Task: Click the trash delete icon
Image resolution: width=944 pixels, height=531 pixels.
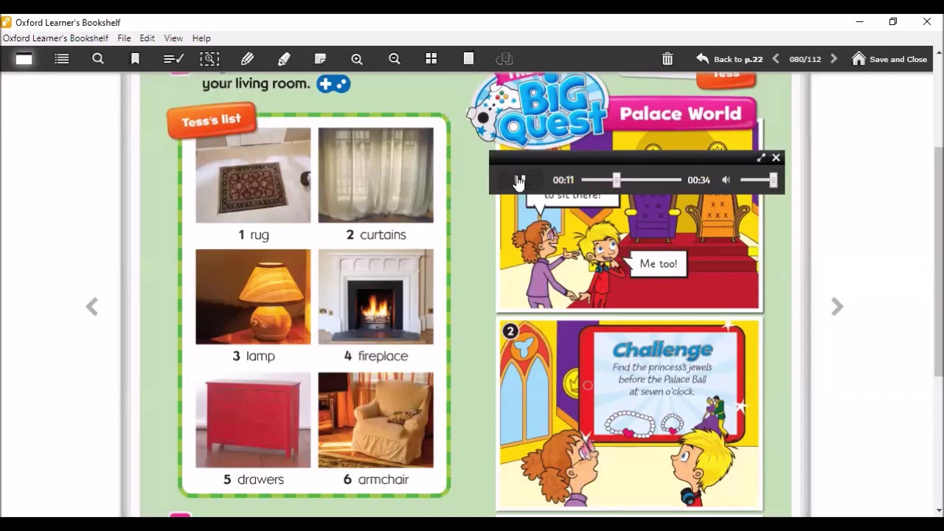Action: click(667, 59)
